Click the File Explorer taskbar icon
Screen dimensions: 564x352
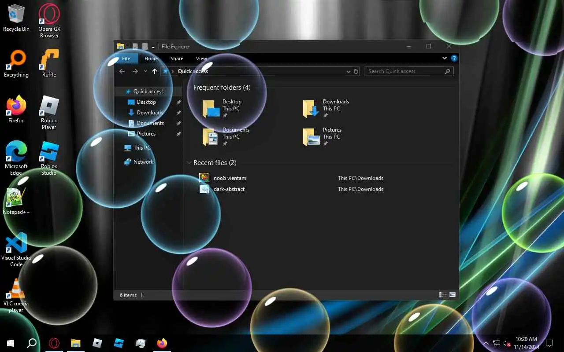[x=76, y=343]
